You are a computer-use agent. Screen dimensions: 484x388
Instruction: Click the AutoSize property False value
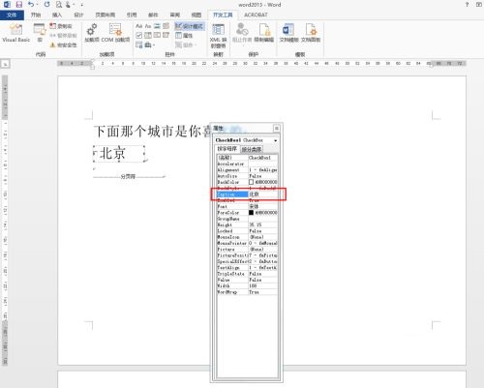pos(263,176)
